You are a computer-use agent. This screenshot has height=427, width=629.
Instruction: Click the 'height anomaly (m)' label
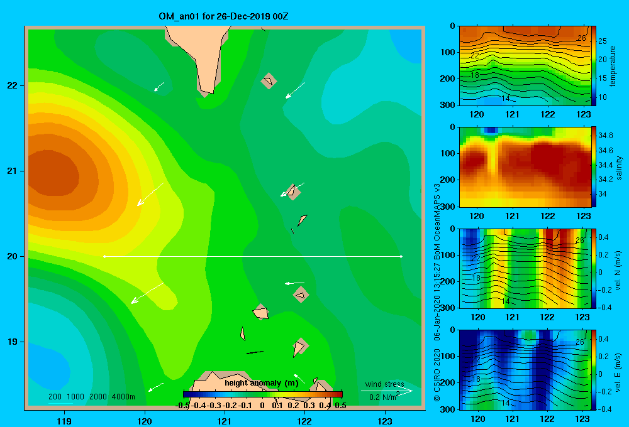click(262, 383)
